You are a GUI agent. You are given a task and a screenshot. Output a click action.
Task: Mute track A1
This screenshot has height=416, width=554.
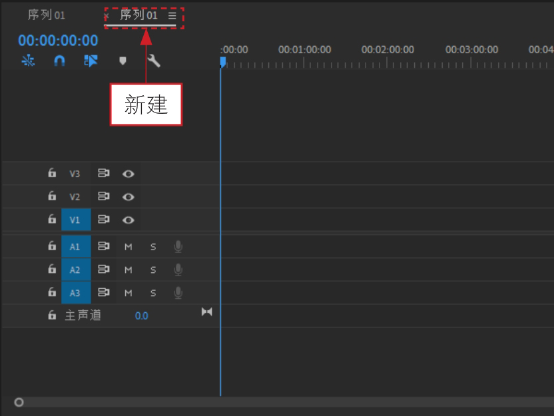pyautogui.click(x=129, y=247)
